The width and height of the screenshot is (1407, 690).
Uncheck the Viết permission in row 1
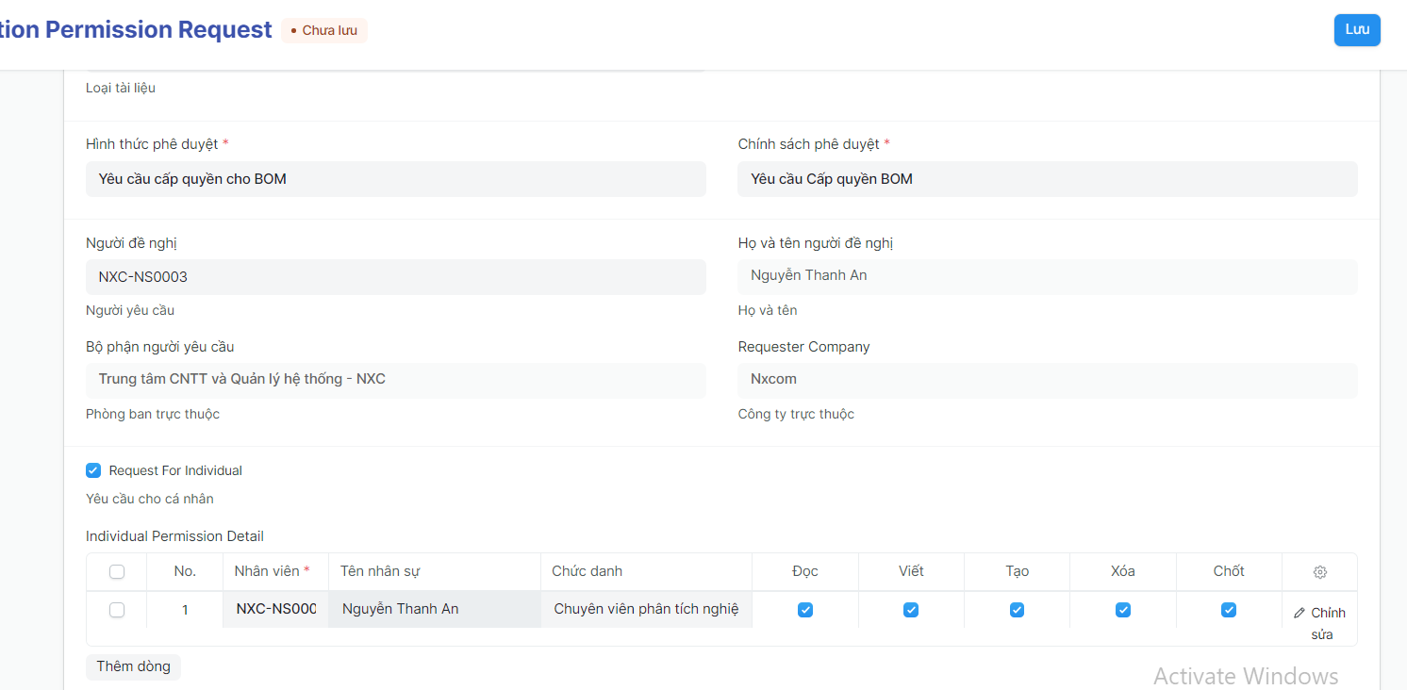(911, 610)
